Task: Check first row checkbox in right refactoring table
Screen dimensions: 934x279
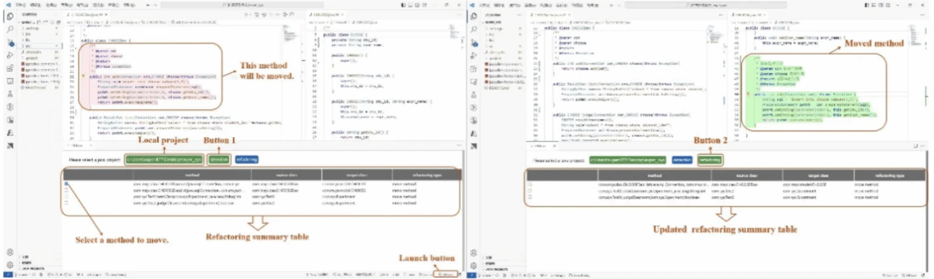Action: [x=530, y=184]
